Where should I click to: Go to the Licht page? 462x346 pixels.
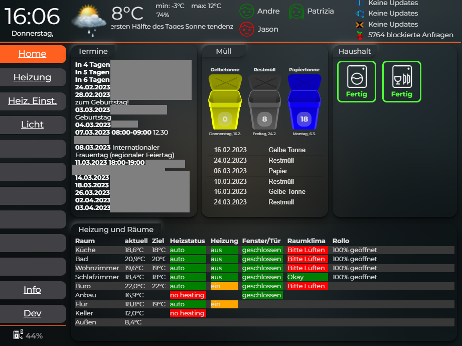coord(33,125)
